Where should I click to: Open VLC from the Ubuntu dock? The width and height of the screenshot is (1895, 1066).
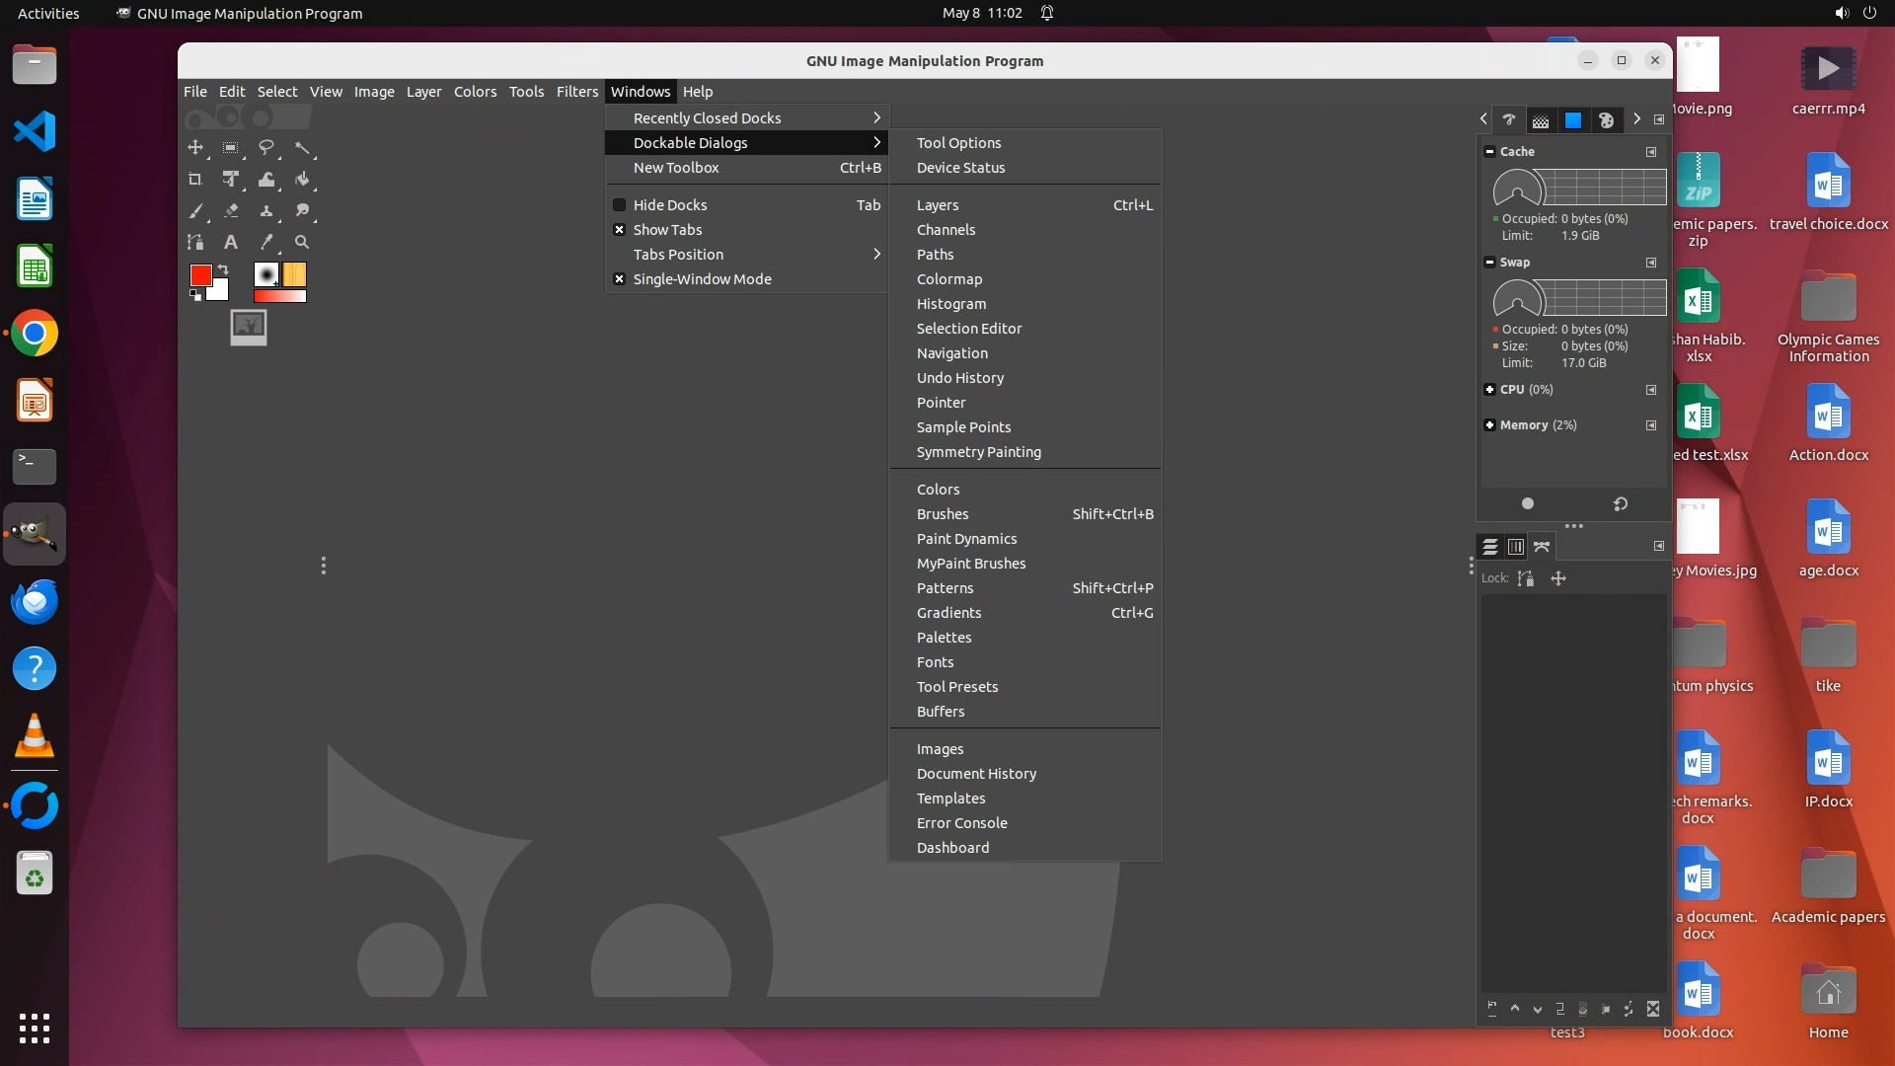pos(35,736)
